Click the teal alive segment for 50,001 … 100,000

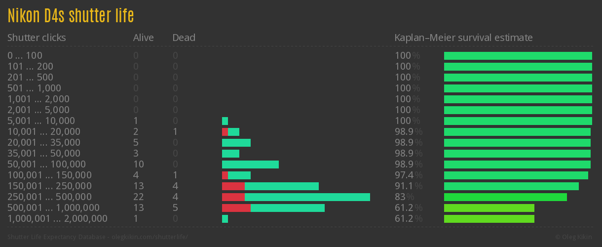point(250,165)
